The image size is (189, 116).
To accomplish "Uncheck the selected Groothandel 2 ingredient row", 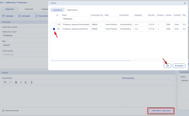I will [54, 29].
